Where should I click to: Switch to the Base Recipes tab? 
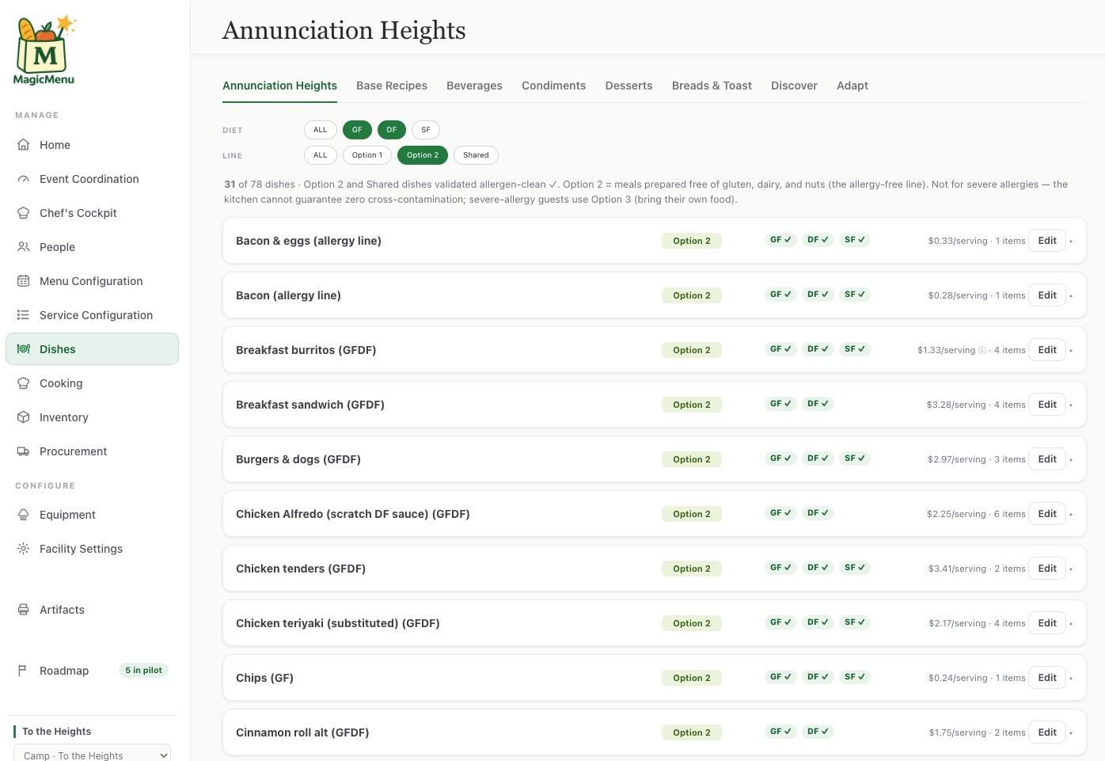click(x=392, y=86)
